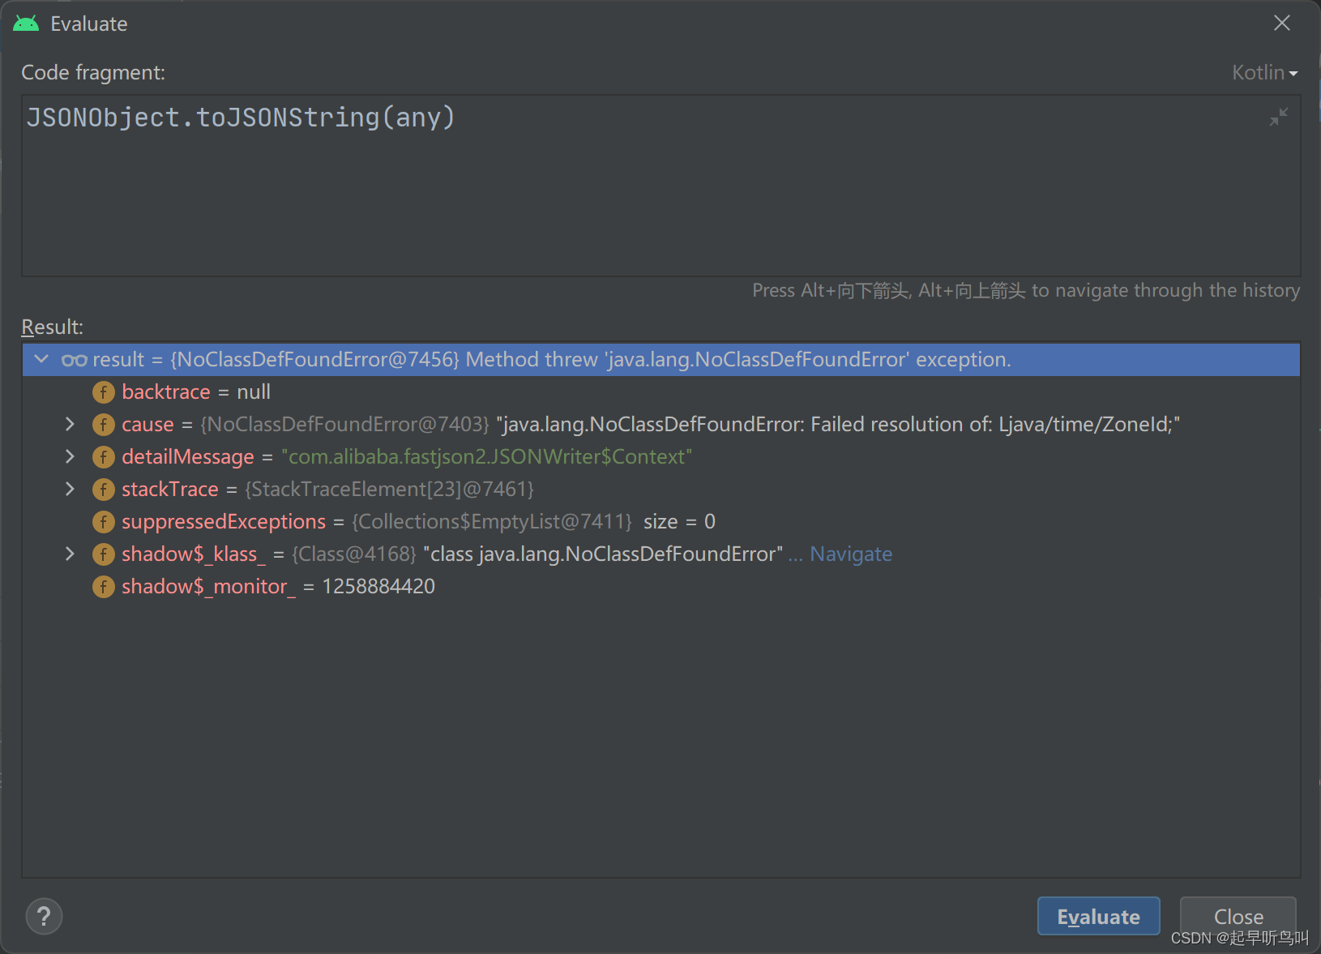Click the field icon beside backtrace
This screenshot has height=954, width=1321.
pyautogui.click(x=104, y=391)
